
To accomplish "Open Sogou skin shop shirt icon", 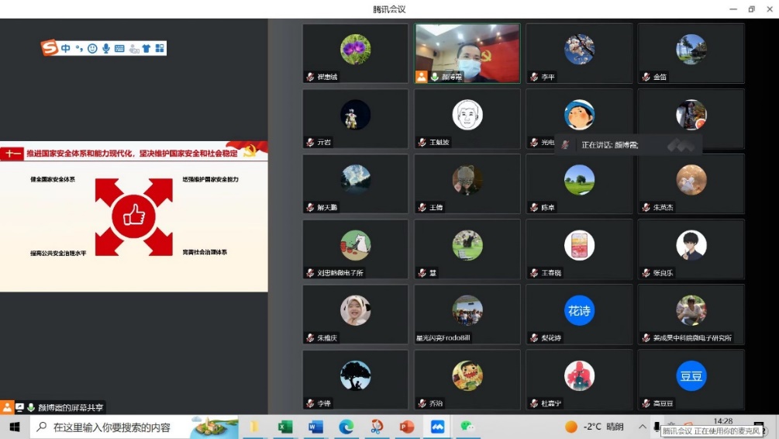I will click(x=146, y=48).
